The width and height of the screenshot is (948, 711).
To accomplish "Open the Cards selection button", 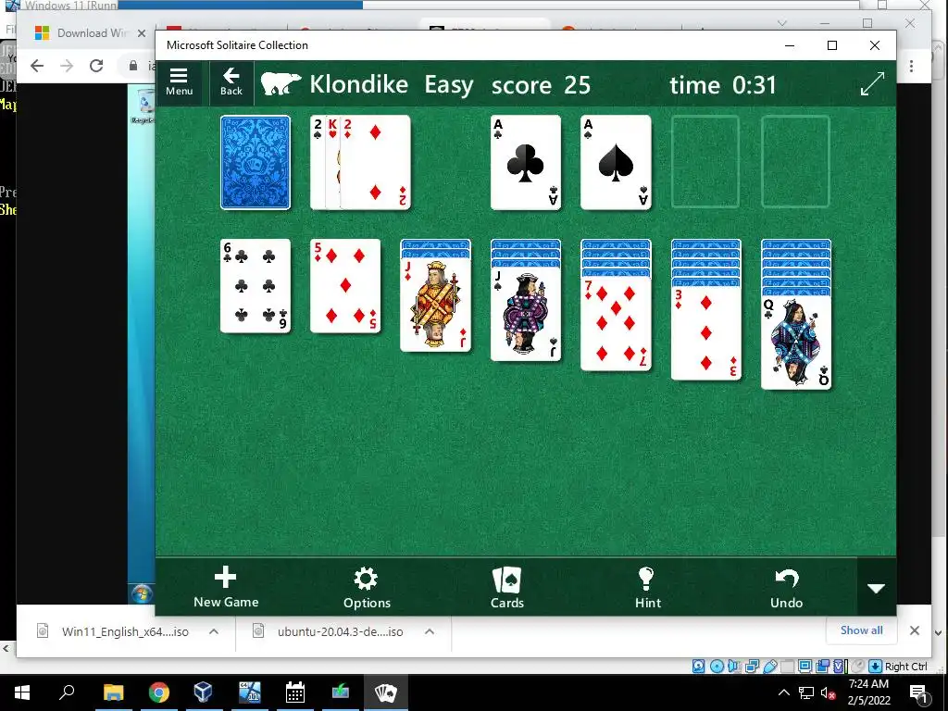I will click(506, 587).
